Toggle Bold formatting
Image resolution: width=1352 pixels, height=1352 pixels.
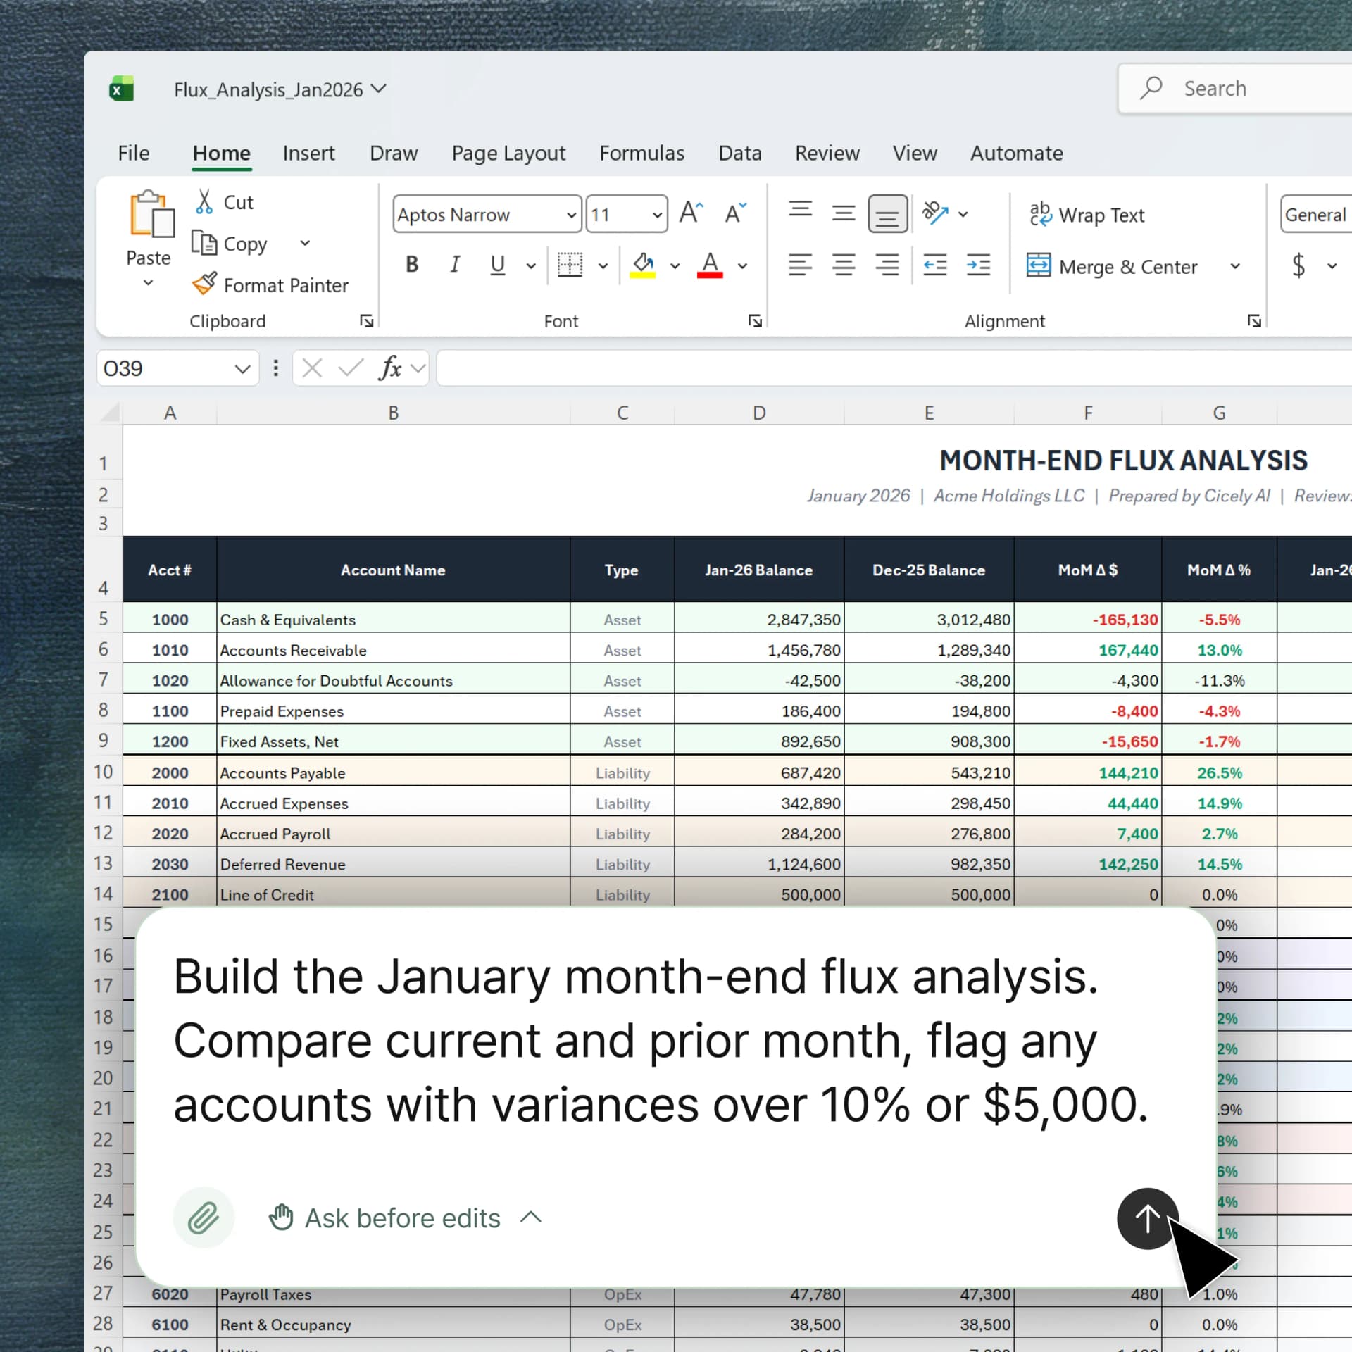click(412, 265)
